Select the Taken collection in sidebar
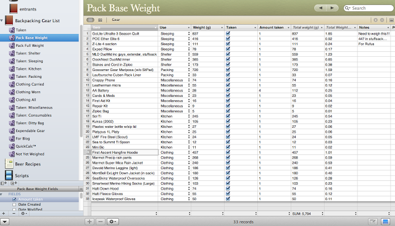Viewport: 395px width, 226px height. pyautogui.click(x=21, y=30)
